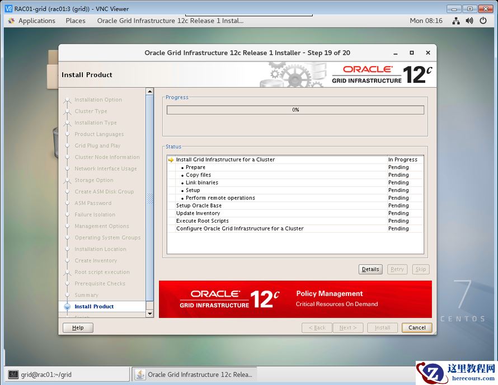Select the Perform remote operations row
The image size is (498, 385).
click(x=295, y=198)
